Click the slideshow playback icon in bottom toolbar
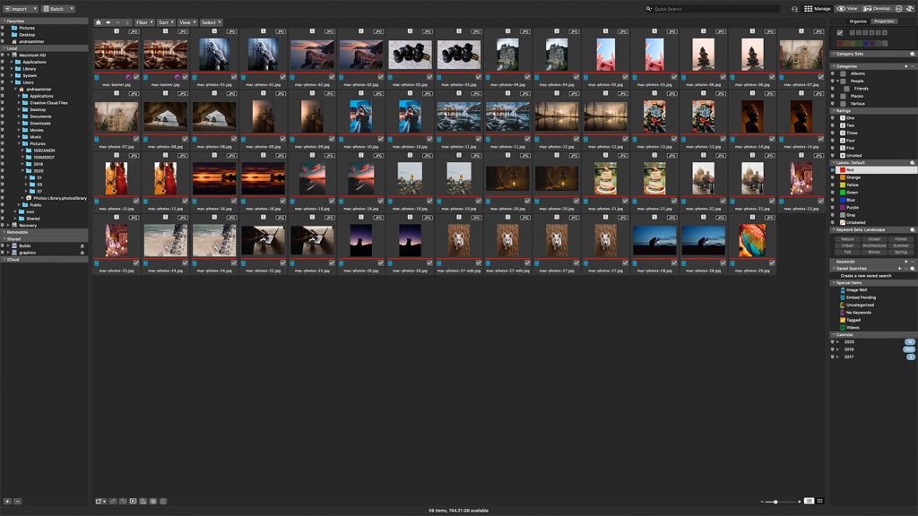Screen dimensions: 918x516 point(133,502)
